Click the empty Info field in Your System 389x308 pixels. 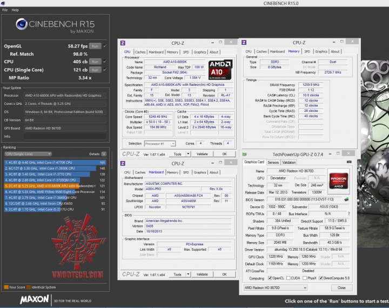[x=65, y=136]
